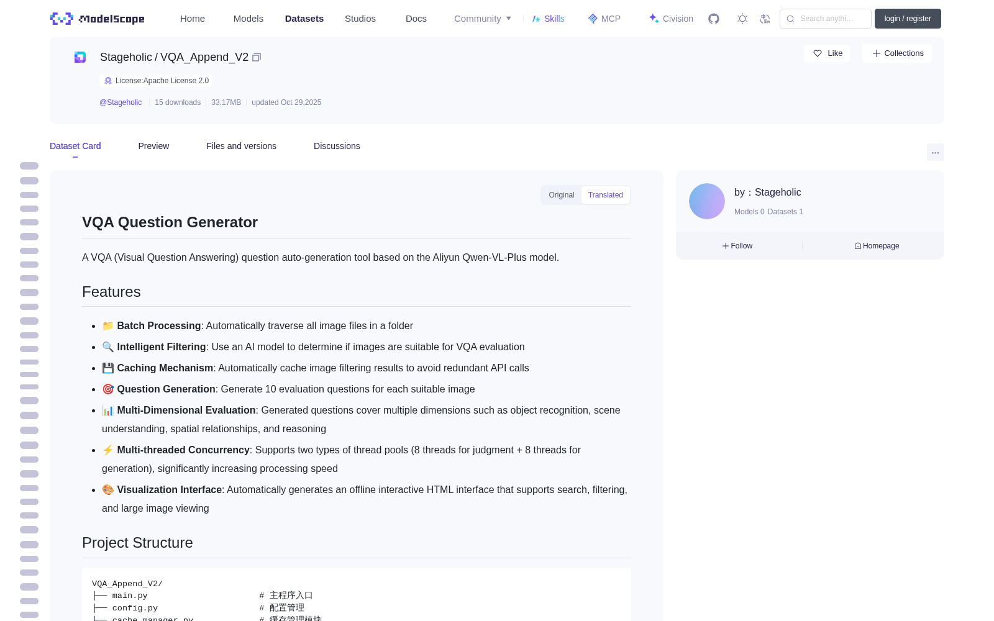Screen dimensions: 994x621
Task: Click 'config.py' in the code block
Action: (x=135, y=608)
